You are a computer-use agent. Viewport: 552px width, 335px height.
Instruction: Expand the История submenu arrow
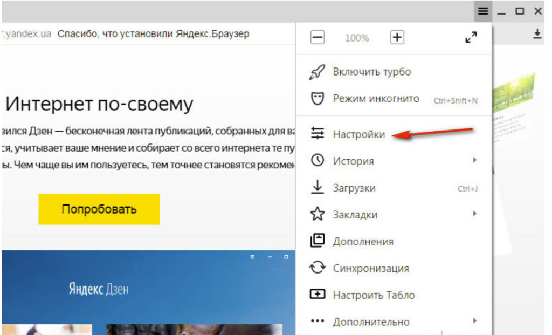click(x=474, y=160)
